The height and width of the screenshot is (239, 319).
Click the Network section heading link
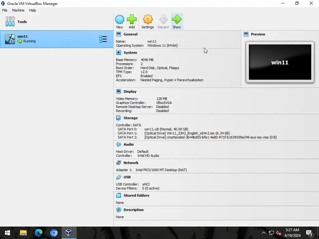131,163
